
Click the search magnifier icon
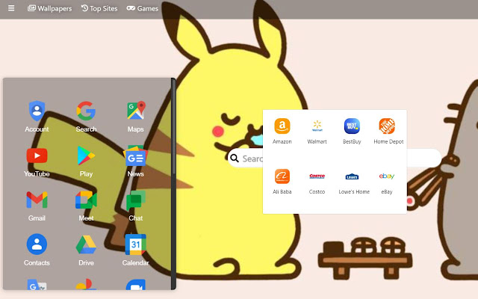235,158
